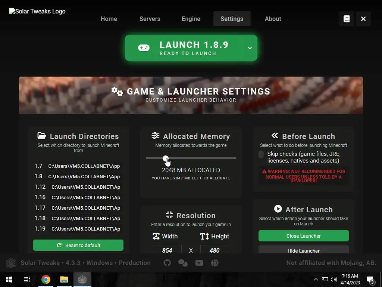382x287 pixels.
Task: Open the volume control in system tray
Action: coord(334,280)
